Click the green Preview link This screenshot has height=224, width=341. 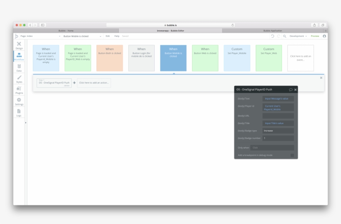click(x=315, y=36)
